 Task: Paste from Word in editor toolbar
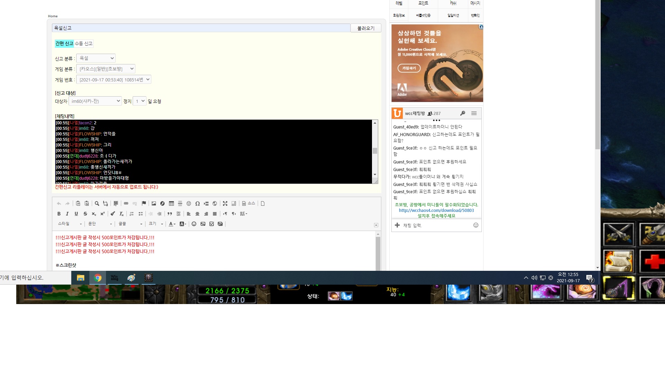(87, 204)
